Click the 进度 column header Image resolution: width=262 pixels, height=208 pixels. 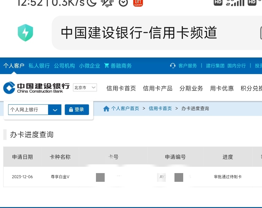pyautogui.click(x=228, y=157)
